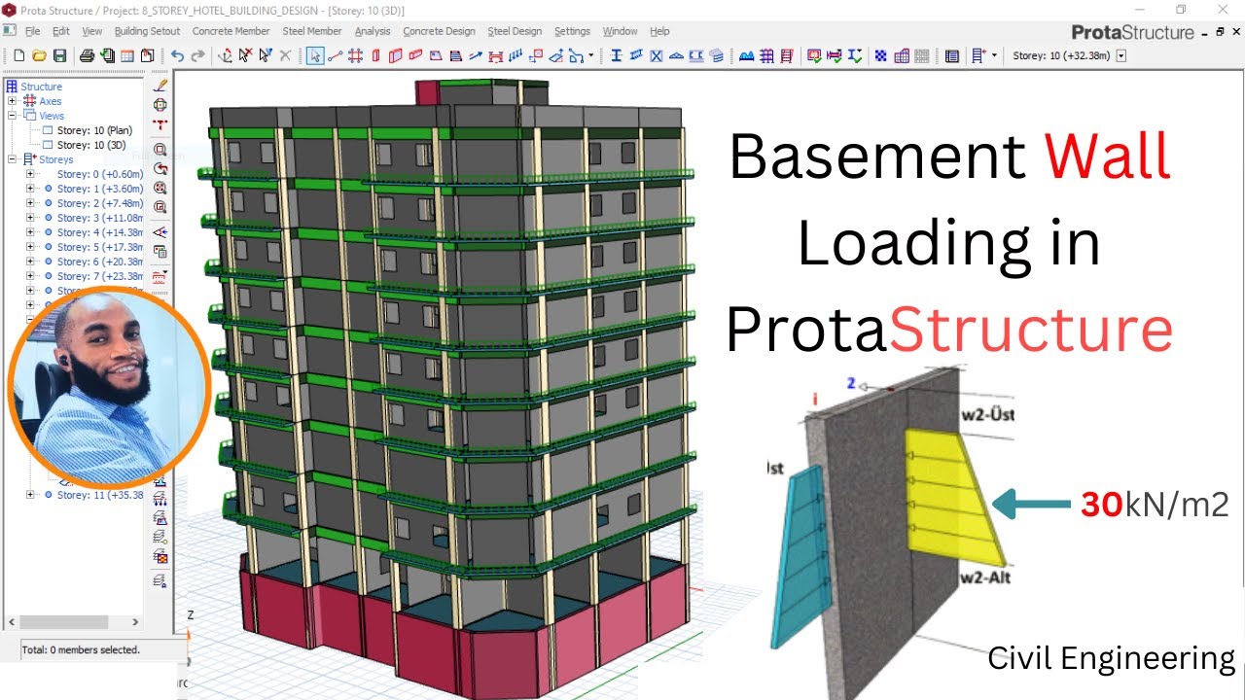Open the Concrete Design menu
The image size is (1245, 700).
click(440, 31)
